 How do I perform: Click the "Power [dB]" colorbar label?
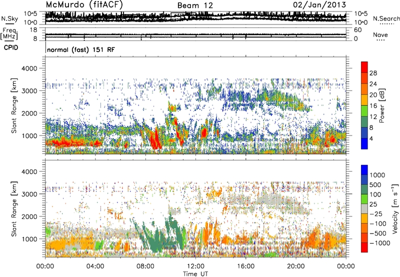click(x=382, y=105)
